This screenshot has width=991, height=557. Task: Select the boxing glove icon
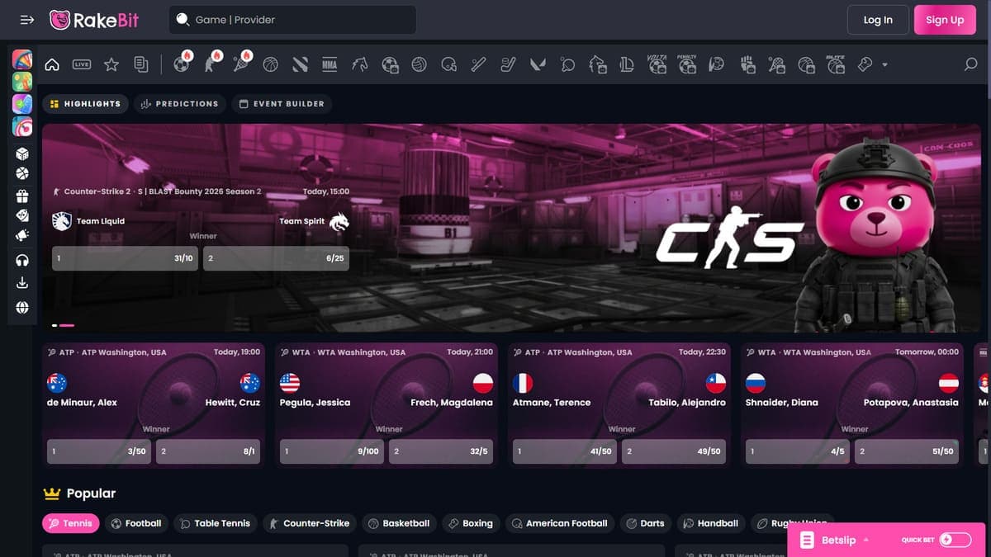865,64
